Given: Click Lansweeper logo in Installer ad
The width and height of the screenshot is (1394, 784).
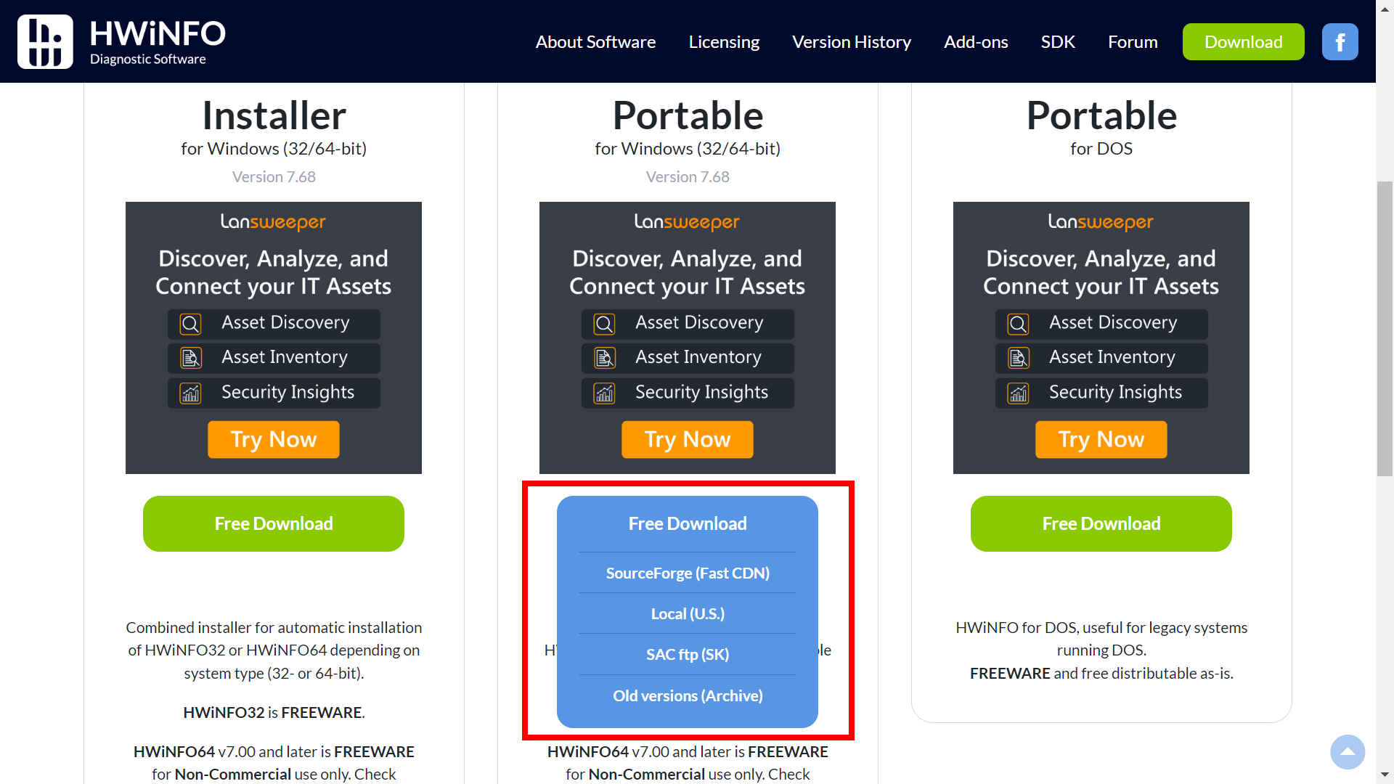Looking at the screenshot, I should point(273,222).
